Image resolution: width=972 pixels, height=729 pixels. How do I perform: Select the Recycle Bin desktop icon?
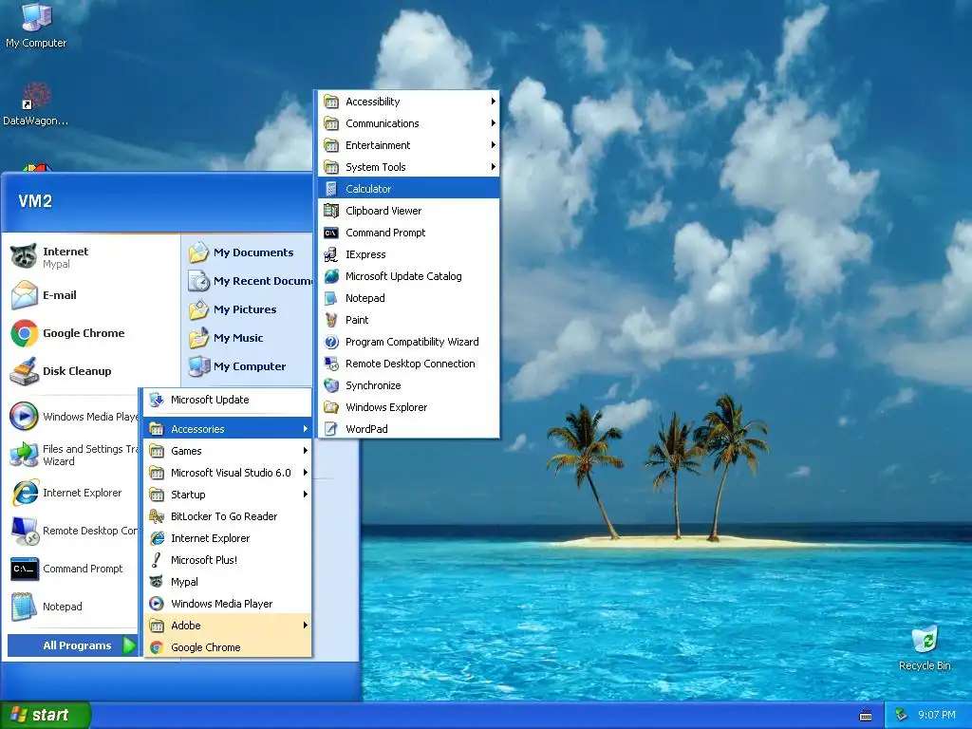click(x=925, y=648)
